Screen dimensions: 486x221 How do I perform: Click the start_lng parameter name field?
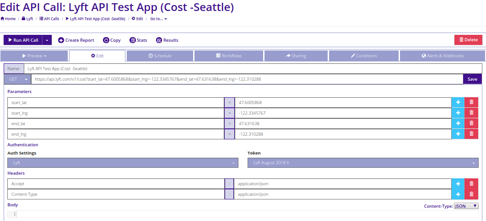(x=116, y=113)
